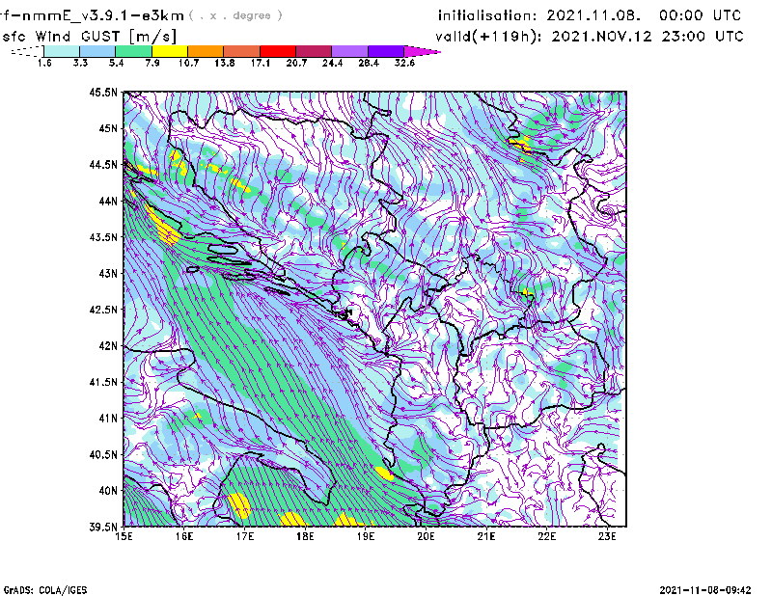772x596 pixels.
Task: Select the initialisation date text
Action: (x=590, y=16)
